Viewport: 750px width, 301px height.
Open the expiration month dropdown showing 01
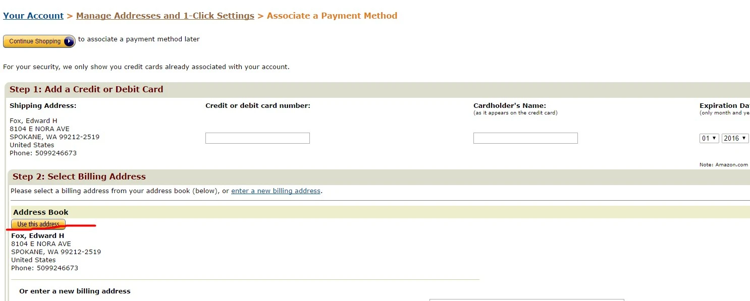click(709, 138)
